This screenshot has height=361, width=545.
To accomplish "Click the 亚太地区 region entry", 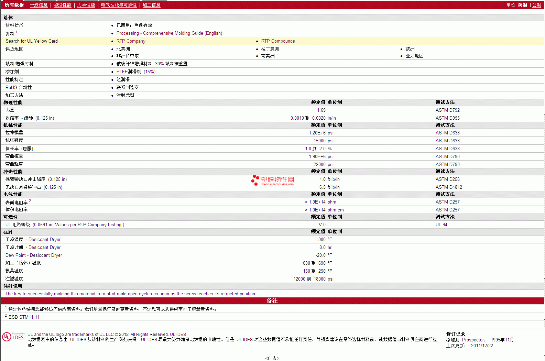I will [x=414, y=56].
